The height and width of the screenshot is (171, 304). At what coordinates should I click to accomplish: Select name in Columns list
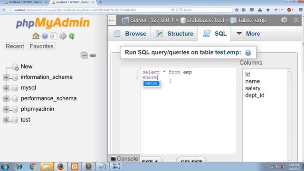click(252, 81)
